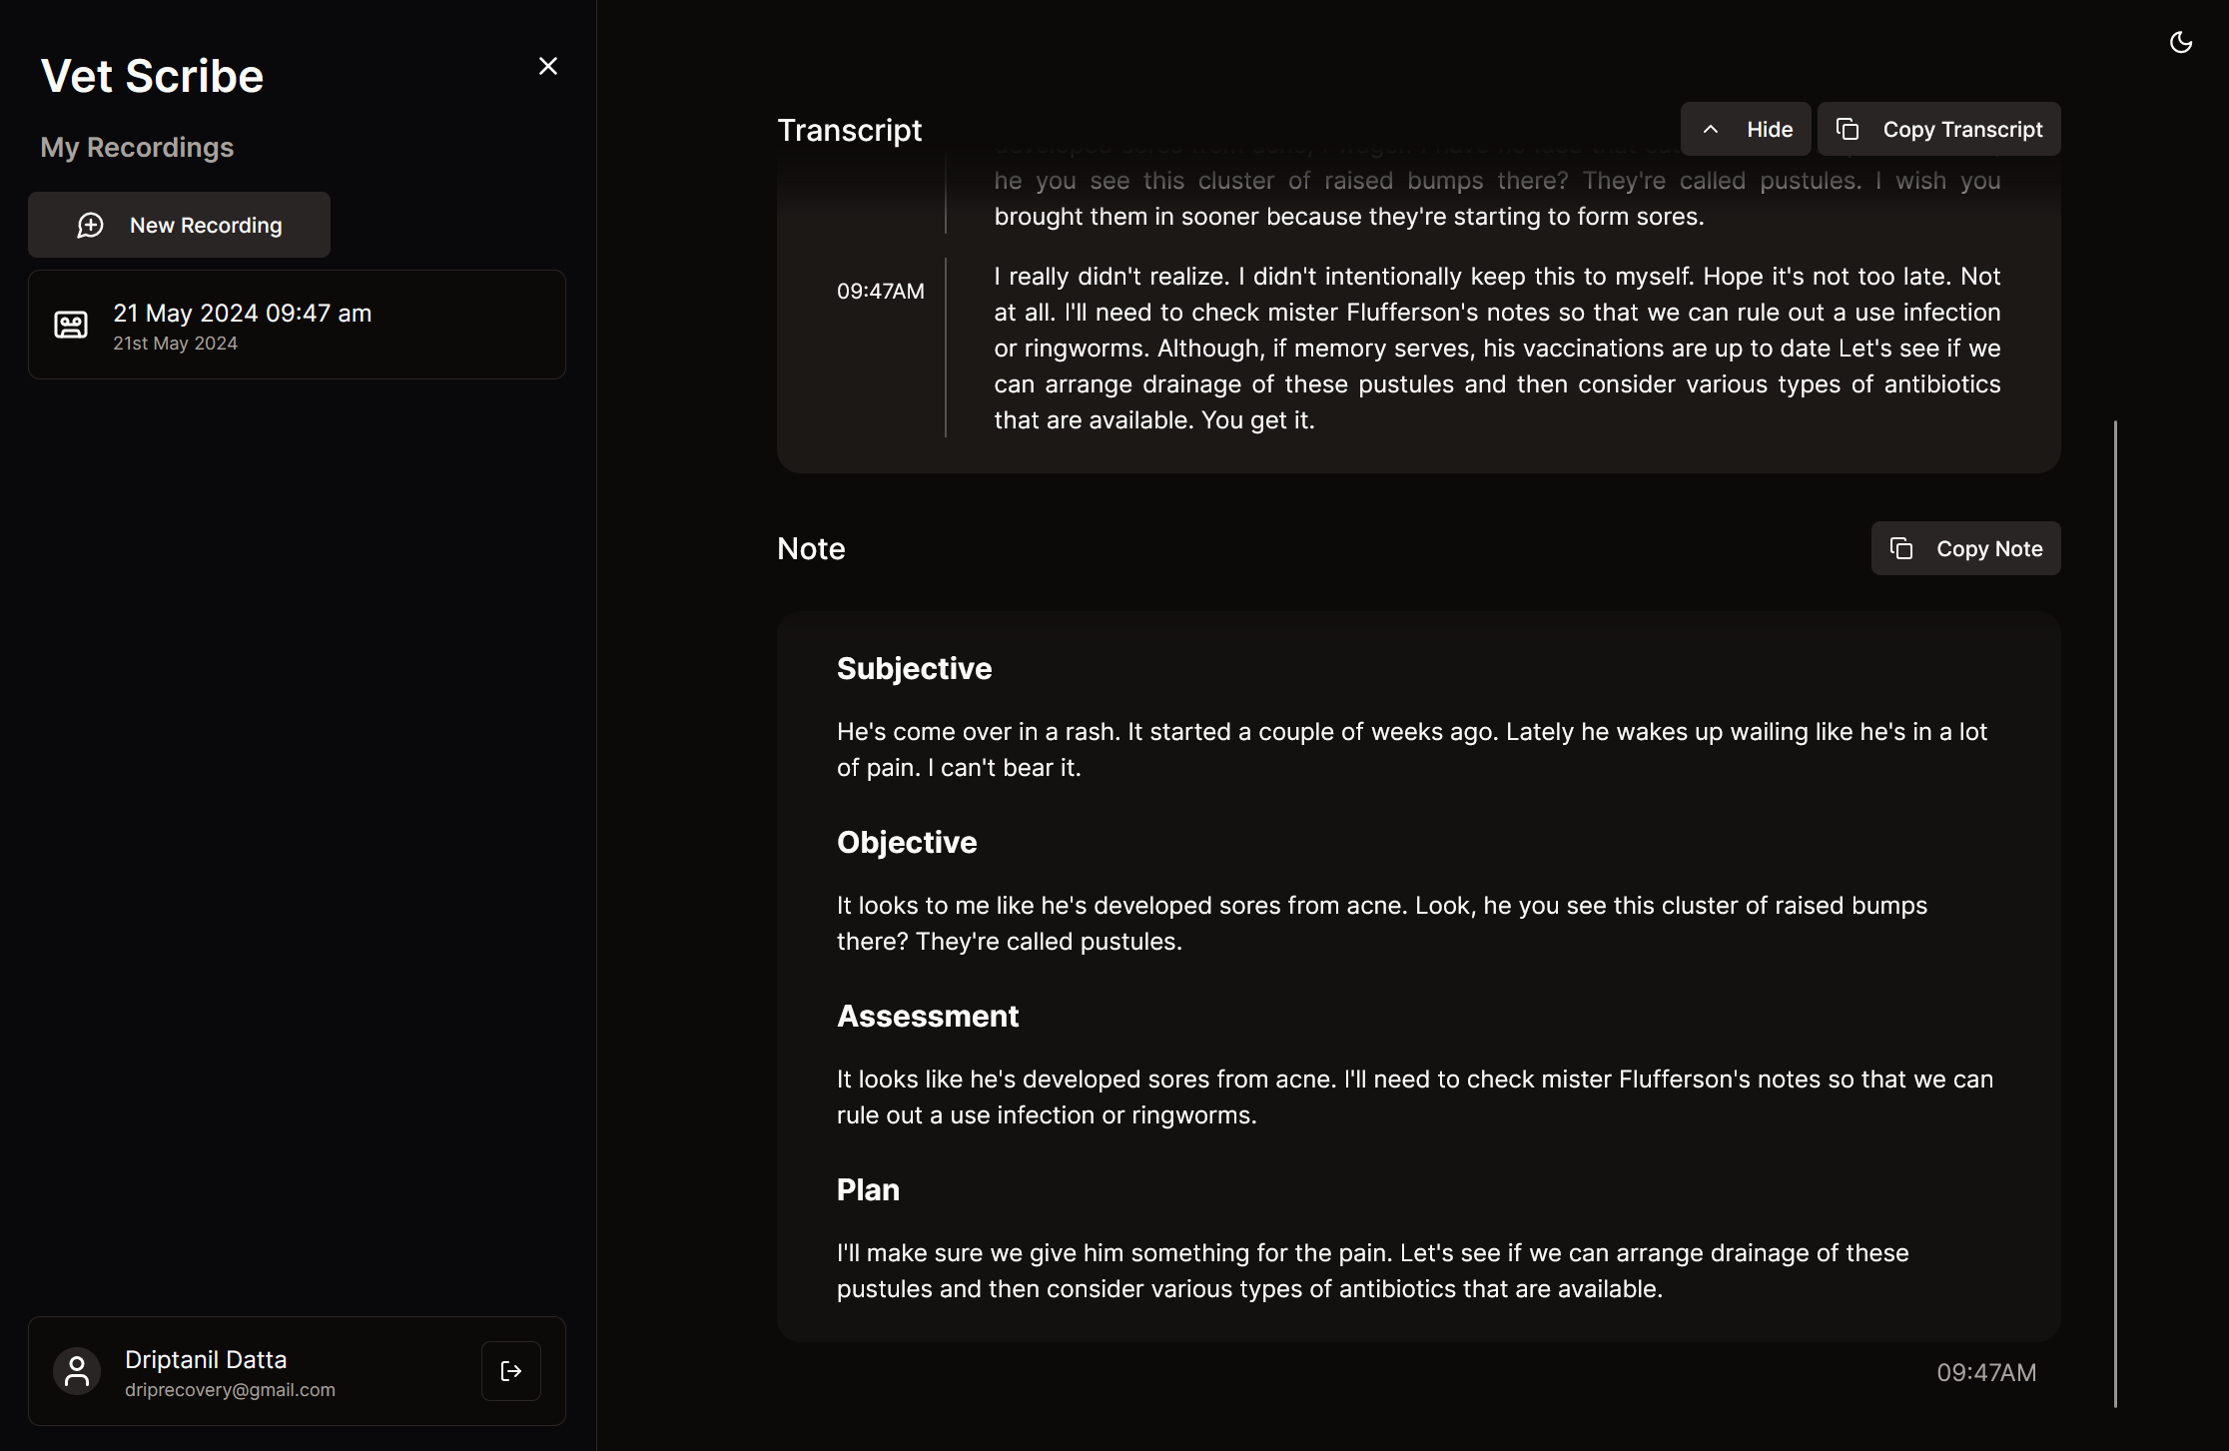
Task: Collapse transcript using the chevron-up icon
Action: (1711, 130)
